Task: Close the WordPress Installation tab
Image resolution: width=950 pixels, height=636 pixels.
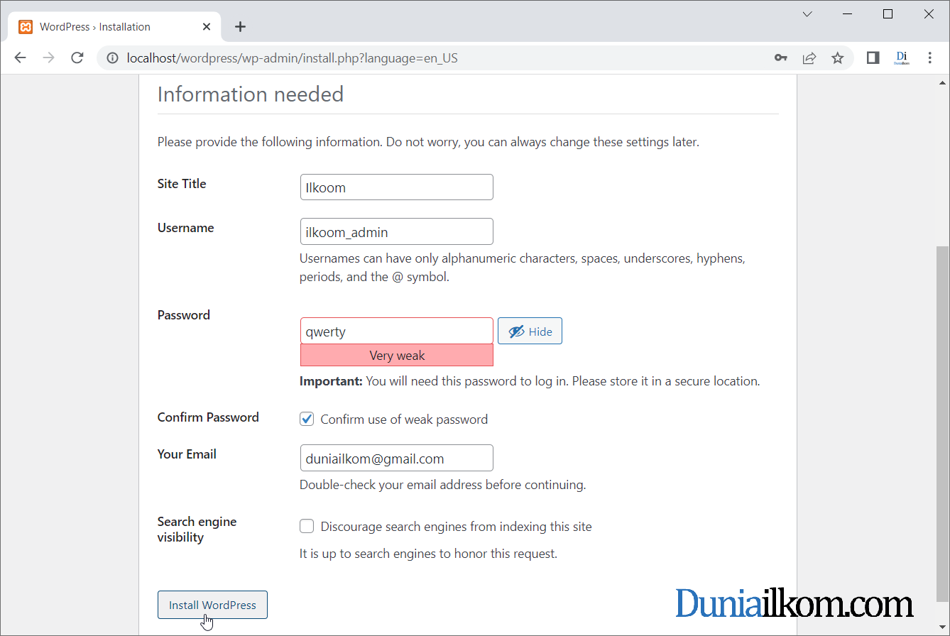Action: click(207, 27)
